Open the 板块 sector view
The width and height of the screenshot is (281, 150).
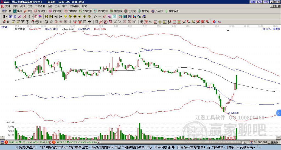click(18, 11)
